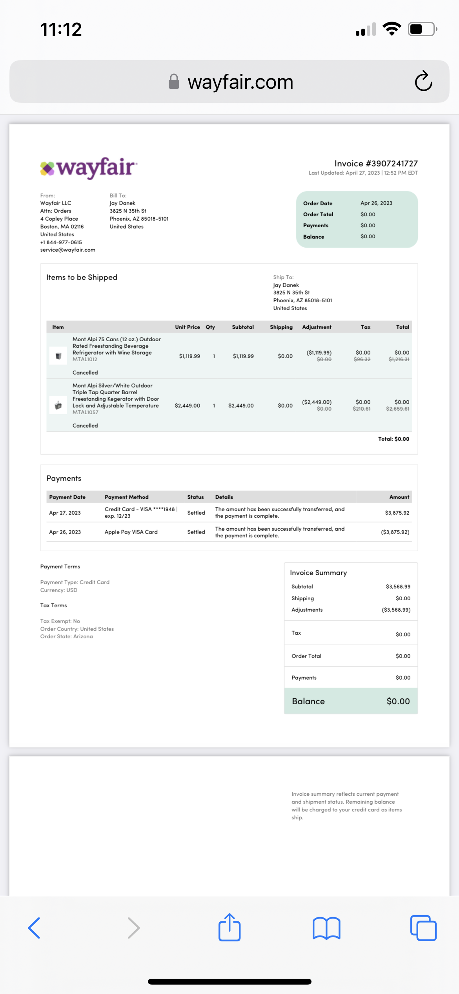Tap the battery status icon
The width and height of the screenshot is (459, 994).
tap(423, 29)
